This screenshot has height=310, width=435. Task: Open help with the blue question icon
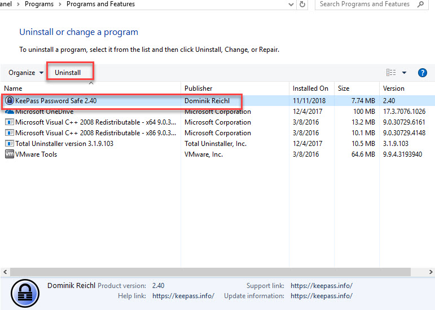(422, 73)
